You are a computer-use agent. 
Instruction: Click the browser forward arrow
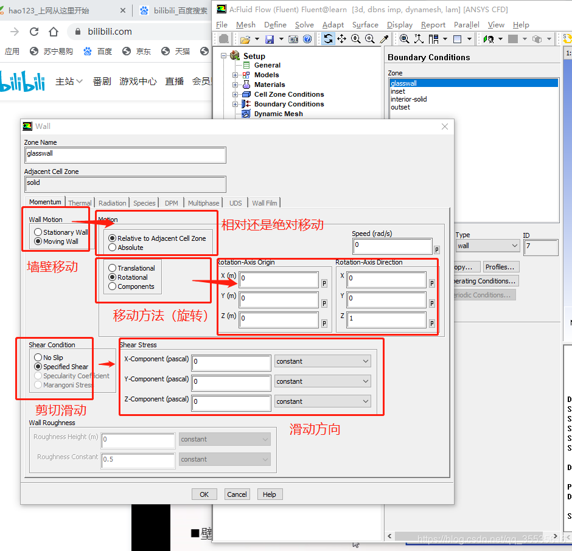click(x=15, y=32)
